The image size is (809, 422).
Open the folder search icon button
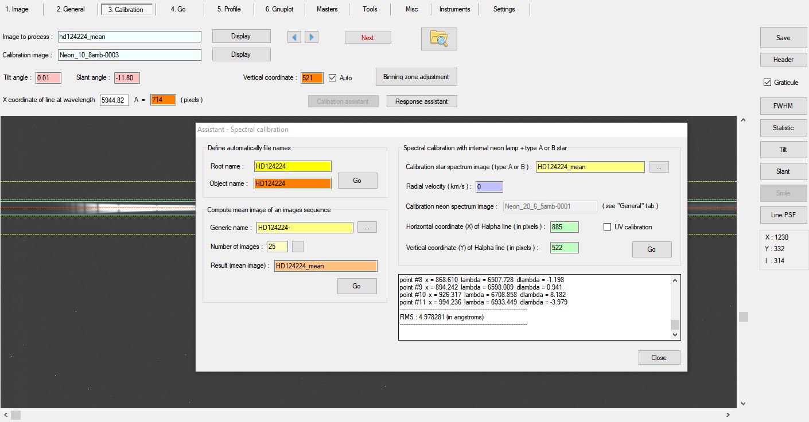[439, 38]
